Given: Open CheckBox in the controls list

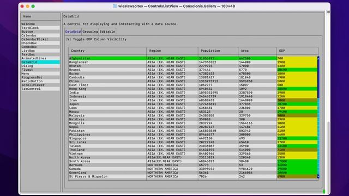Looking at the screenshot, I should 40,43.
